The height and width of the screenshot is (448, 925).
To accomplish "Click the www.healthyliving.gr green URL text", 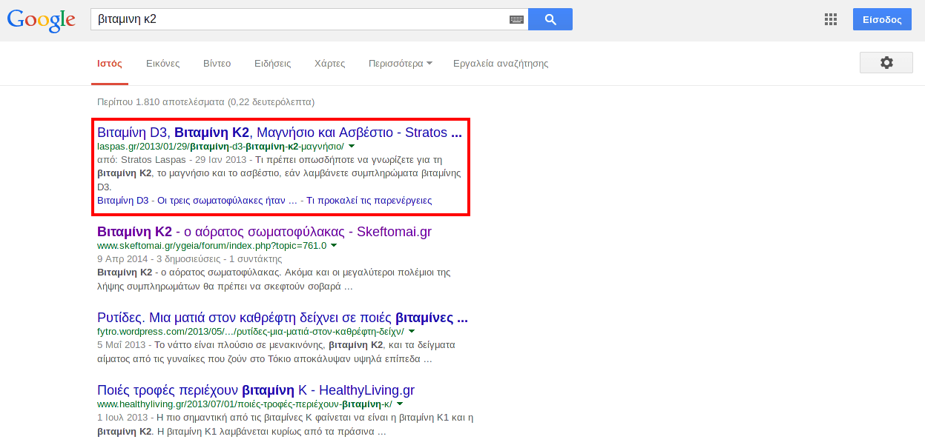I will click(x=245, y=404).
